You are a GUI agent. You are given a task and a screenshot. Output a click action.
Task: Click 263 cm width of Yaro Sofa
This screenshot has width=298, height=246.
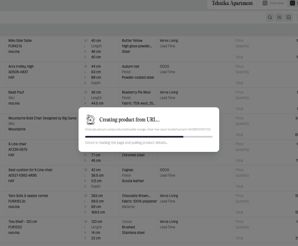click(97, 196)
